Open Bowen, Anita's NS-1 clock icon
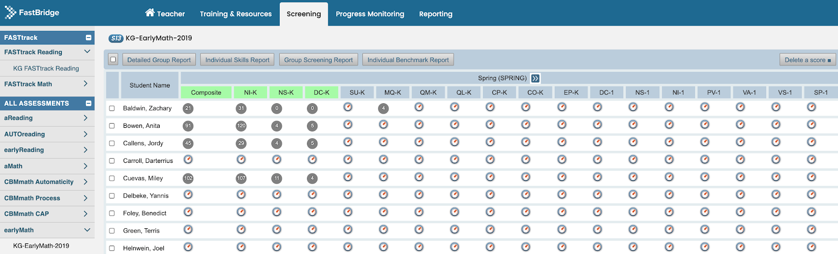Screen dimensions: 838x254 click(633, 125)
